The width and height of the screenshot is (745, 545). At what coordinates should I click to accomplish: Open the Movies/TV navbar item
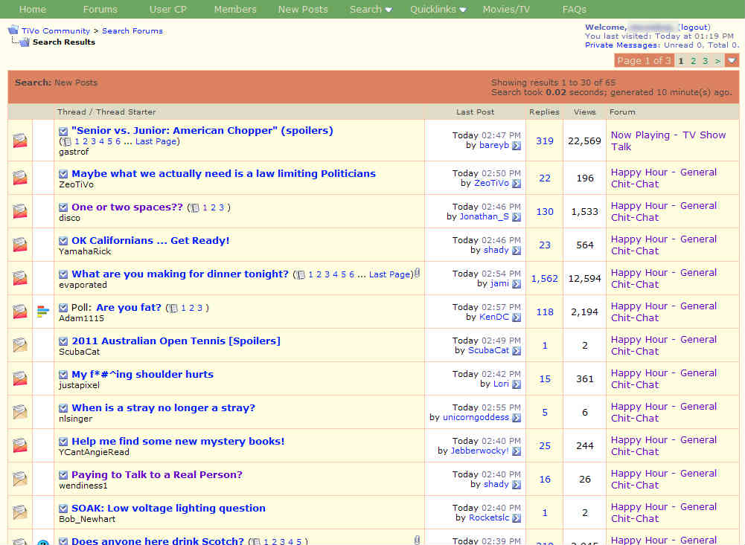(x=506, y=10)
